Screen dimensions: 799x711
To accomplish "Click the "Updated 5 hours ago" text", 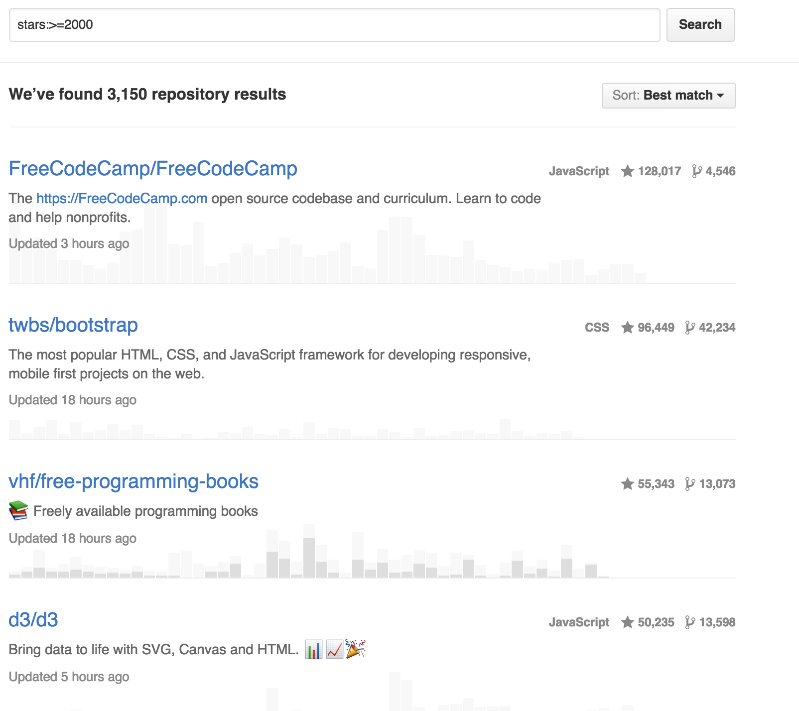I will pyautogui.click(x=69, y=677).
